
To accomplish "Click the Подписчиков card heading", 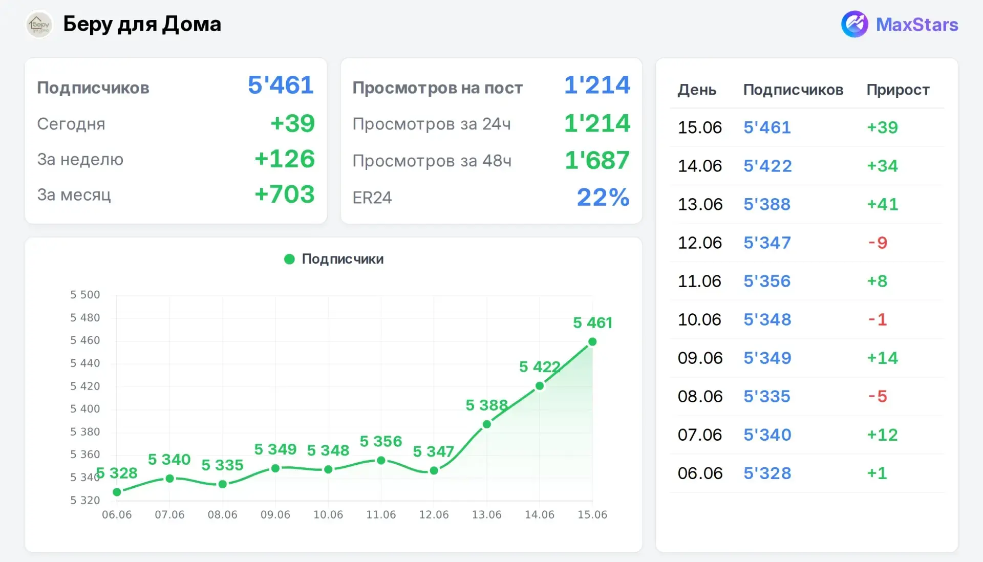I will coord(93,88).
